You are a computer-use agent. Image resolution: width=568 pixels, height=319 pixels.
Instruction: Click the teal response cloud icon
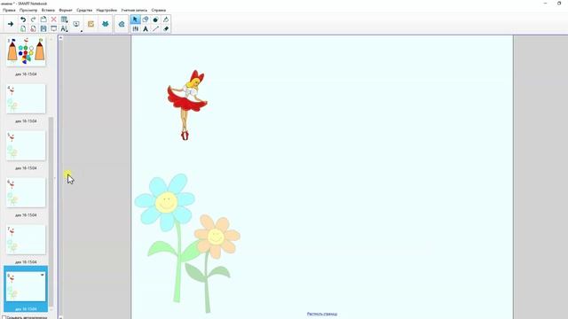(x=122, y=24)
